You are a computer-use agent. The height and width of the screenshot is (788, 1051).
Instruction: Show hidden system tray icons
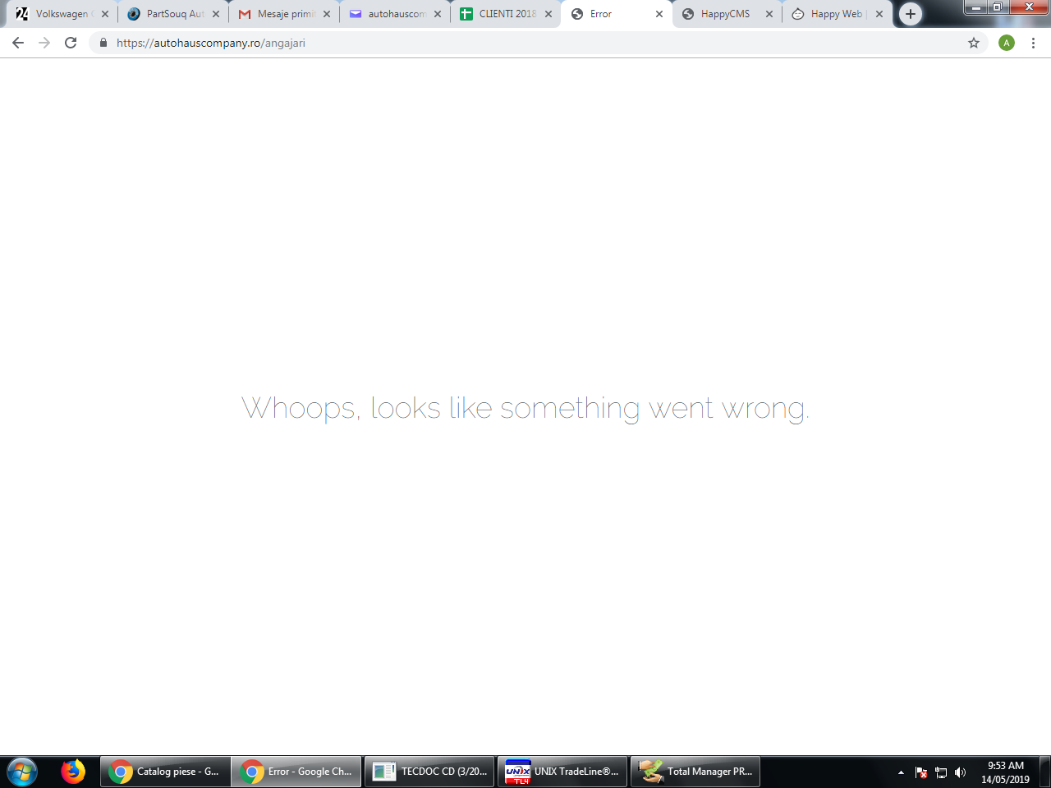(x=901, y=772)
